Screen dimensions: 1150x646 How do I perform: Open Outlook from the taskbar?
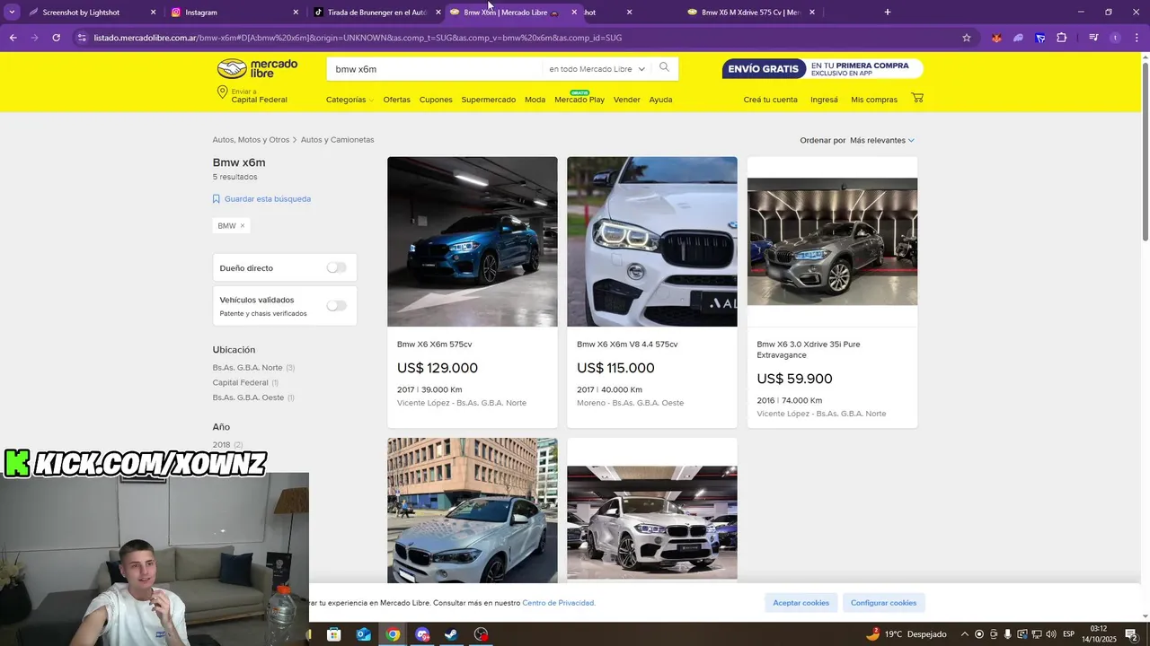(364, 634)
